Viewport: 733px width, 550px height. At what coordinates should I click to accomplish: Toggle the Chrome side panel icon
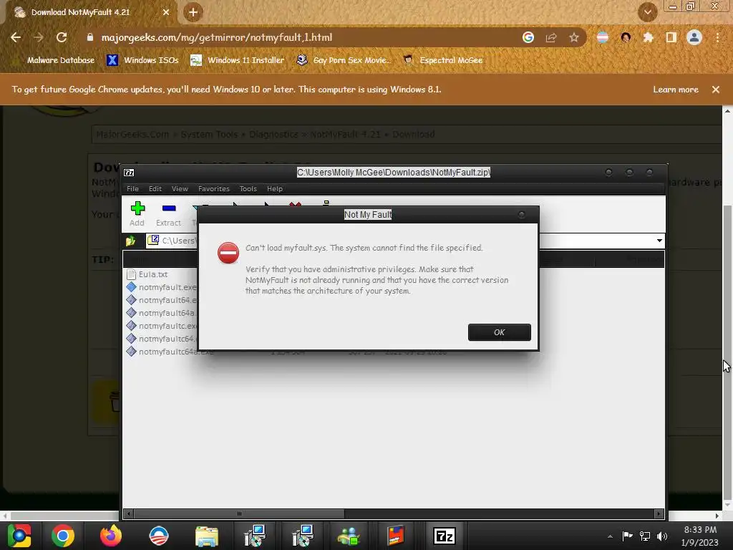(x=671, y=37)
